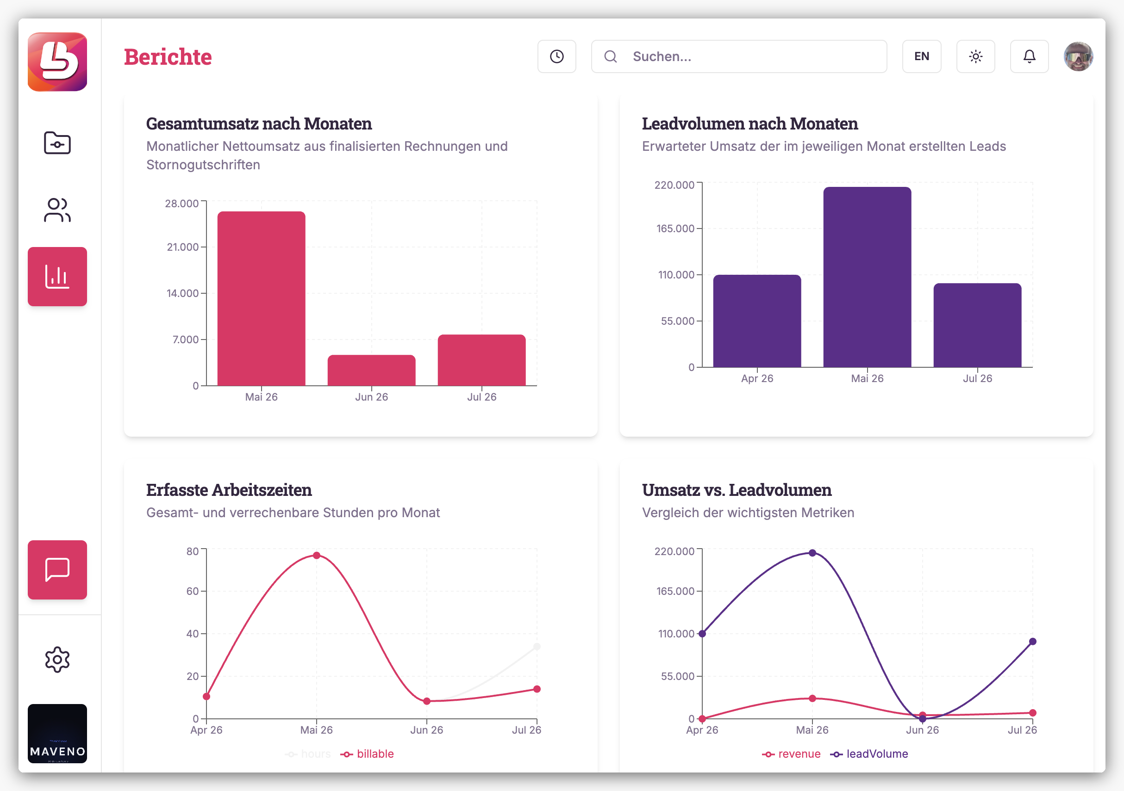
Task: Toggle the hidden hours legend series
Action: tap(308, 754)
